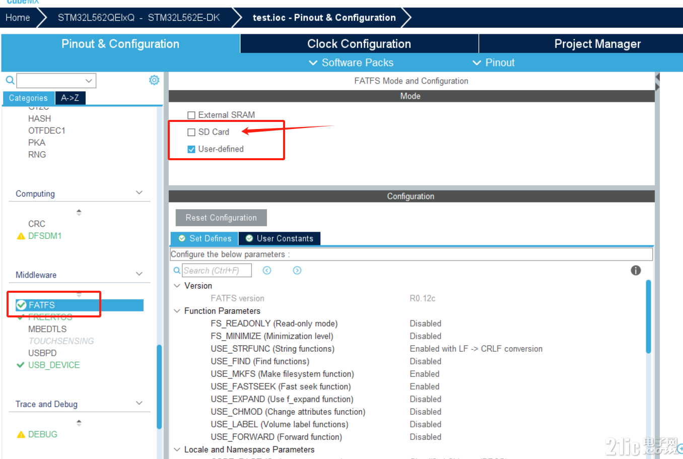
Task: Click the FATFS green check icon
Action: click(21, 305)
